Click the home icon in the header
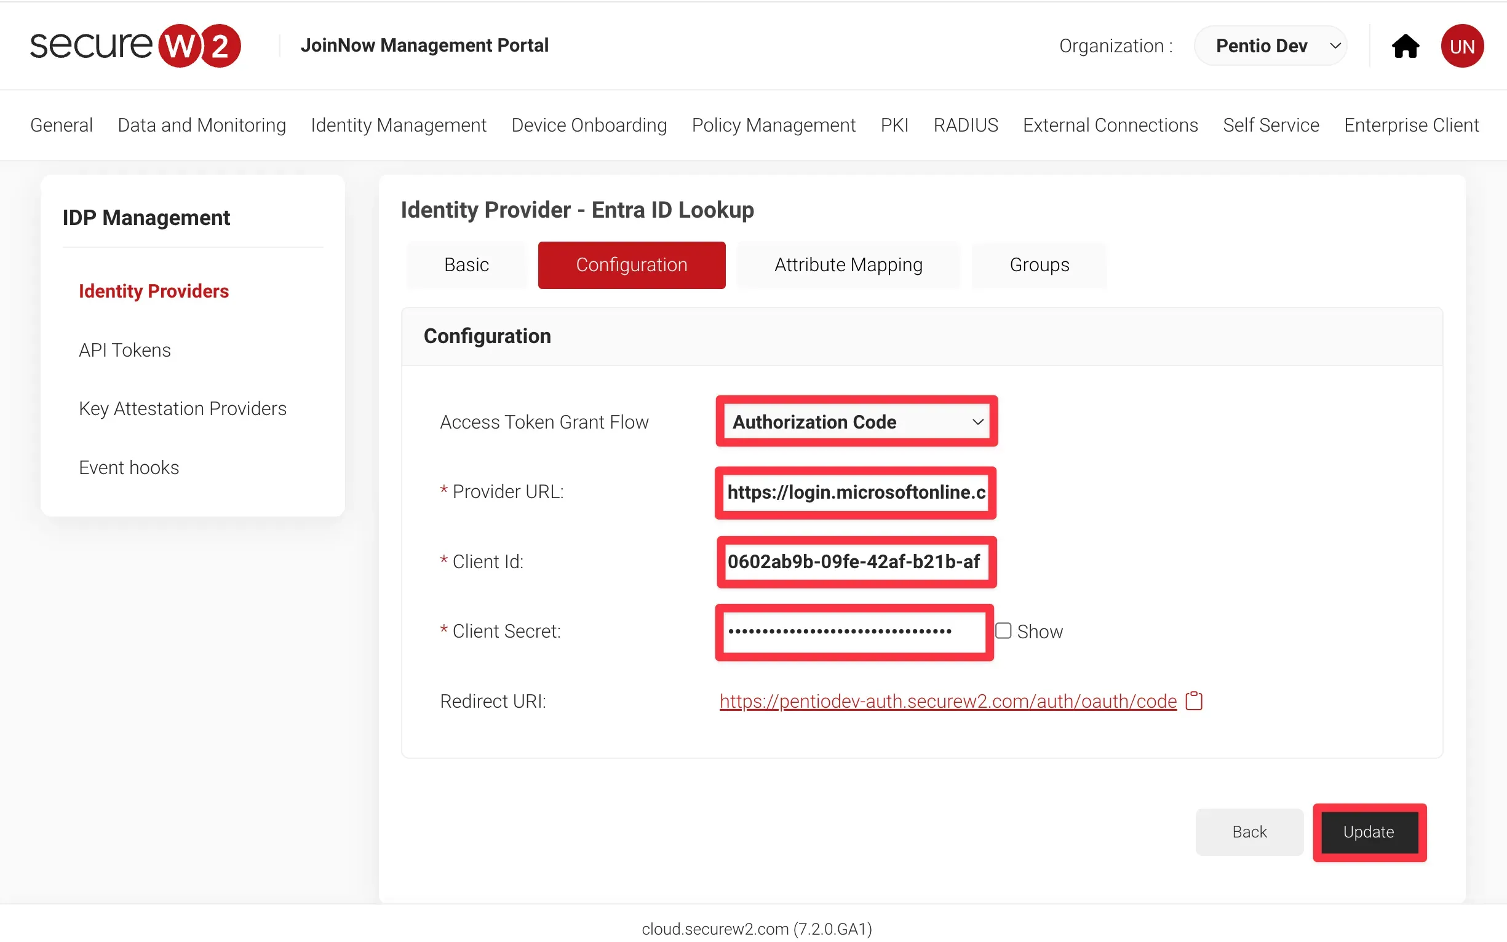This screenshot has height=942, width=1507. [x=1406, y=46]
